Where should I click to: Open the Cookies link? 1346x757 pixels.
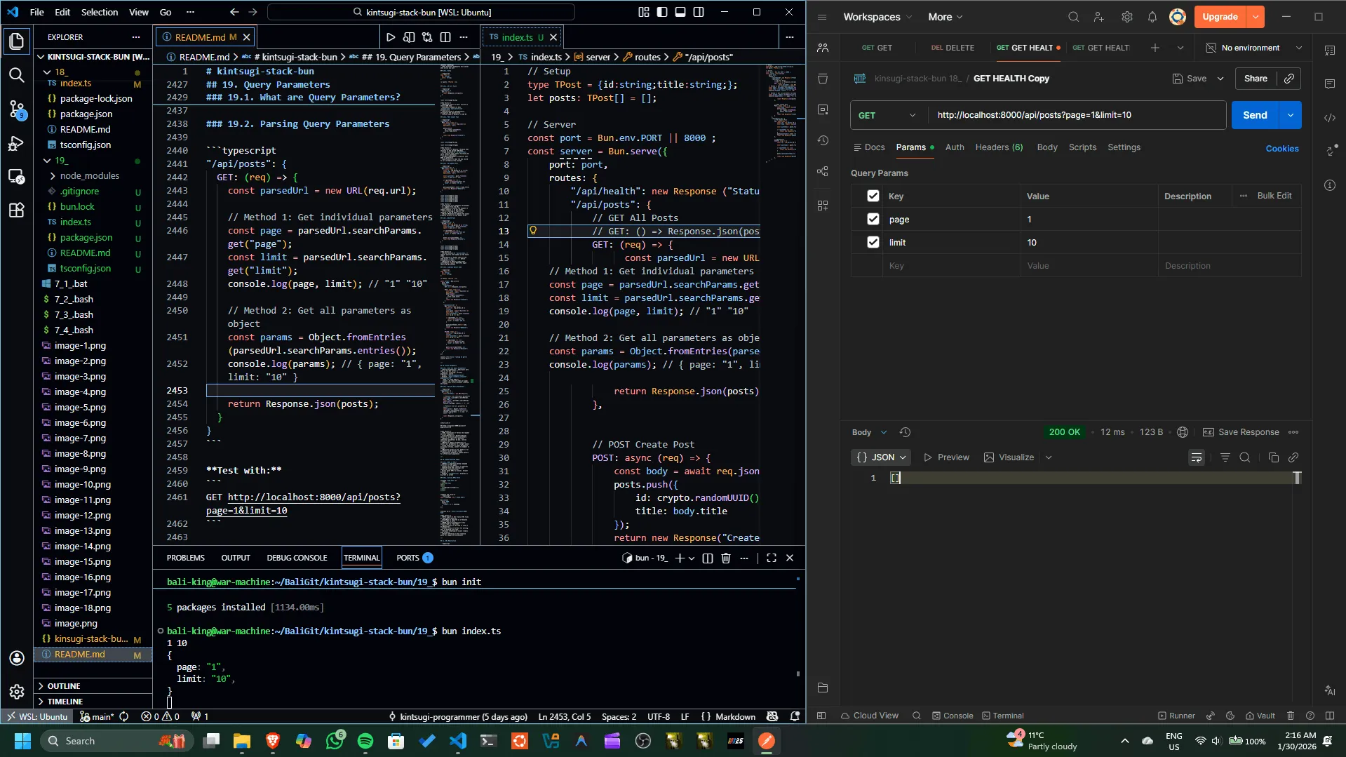pyautogui.click(x=1281, y=149)
